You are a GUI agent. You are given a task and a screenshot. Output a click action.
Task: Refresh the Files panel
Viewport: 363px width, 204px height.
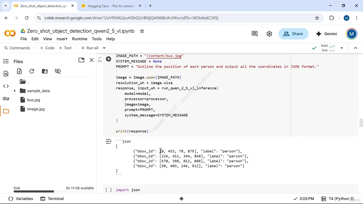click(x=32, y=71)
